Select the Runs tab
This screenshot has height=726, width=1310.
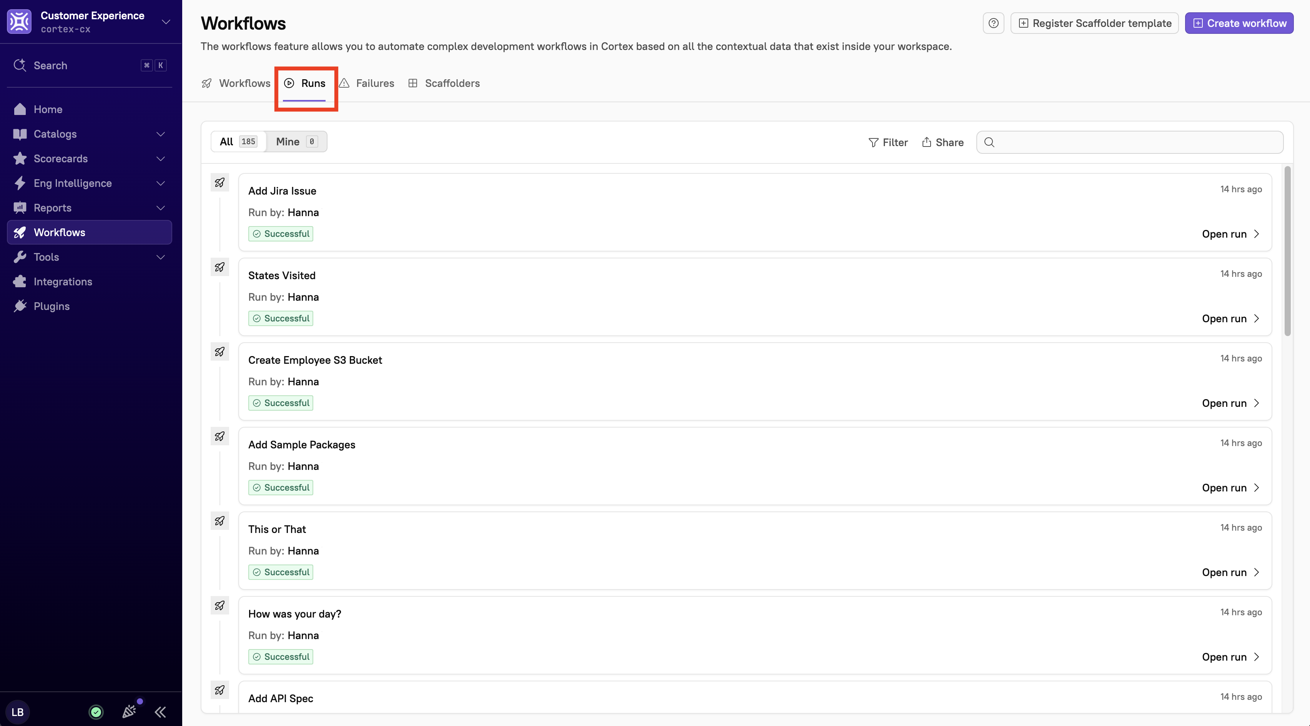click(304, 83)
